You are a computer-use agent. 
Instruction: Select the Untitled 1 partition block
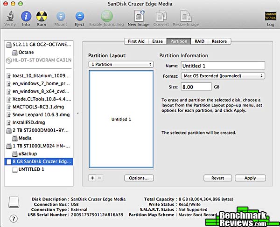121,119
